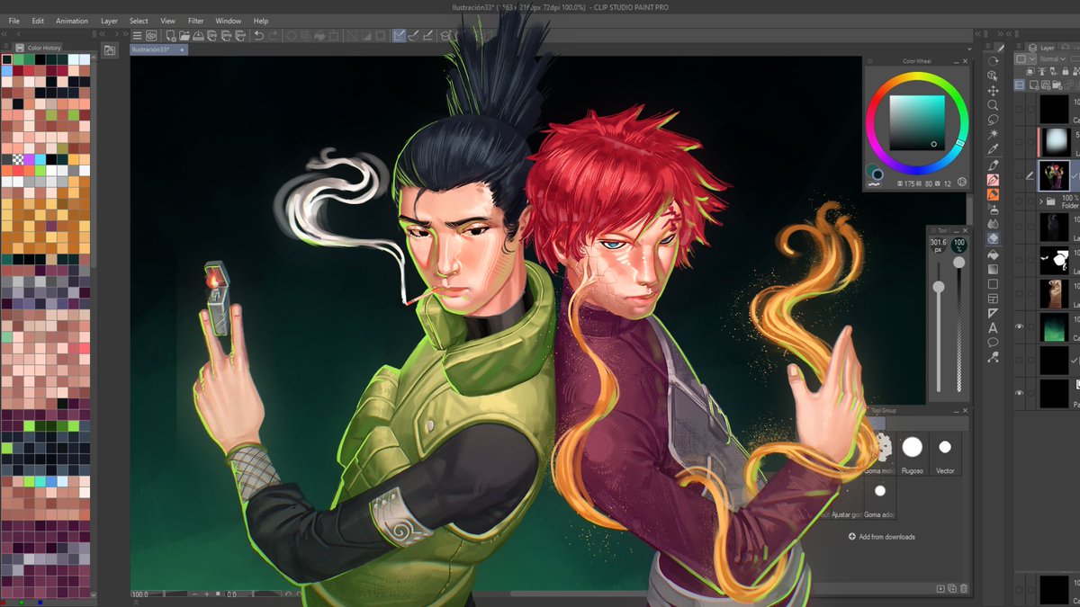The width and height of the screenshot is (1080, 607).
Task: Click the brush size slider handle
Action: (x=939, y=286)
